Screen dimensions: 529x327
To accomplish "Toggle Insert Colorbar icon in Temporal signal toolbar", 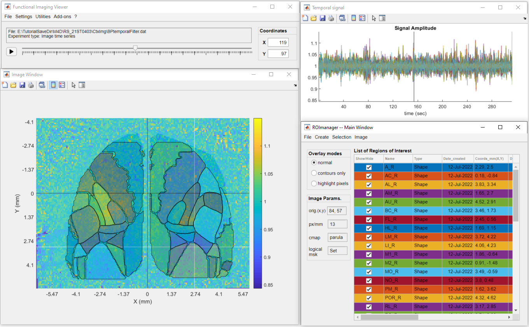I will pyautogui.click(x=354, y=18).
